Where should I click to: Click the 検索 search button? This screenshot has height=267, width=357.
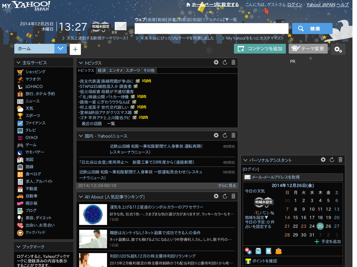pyautogui.click(x=312, y=29)
